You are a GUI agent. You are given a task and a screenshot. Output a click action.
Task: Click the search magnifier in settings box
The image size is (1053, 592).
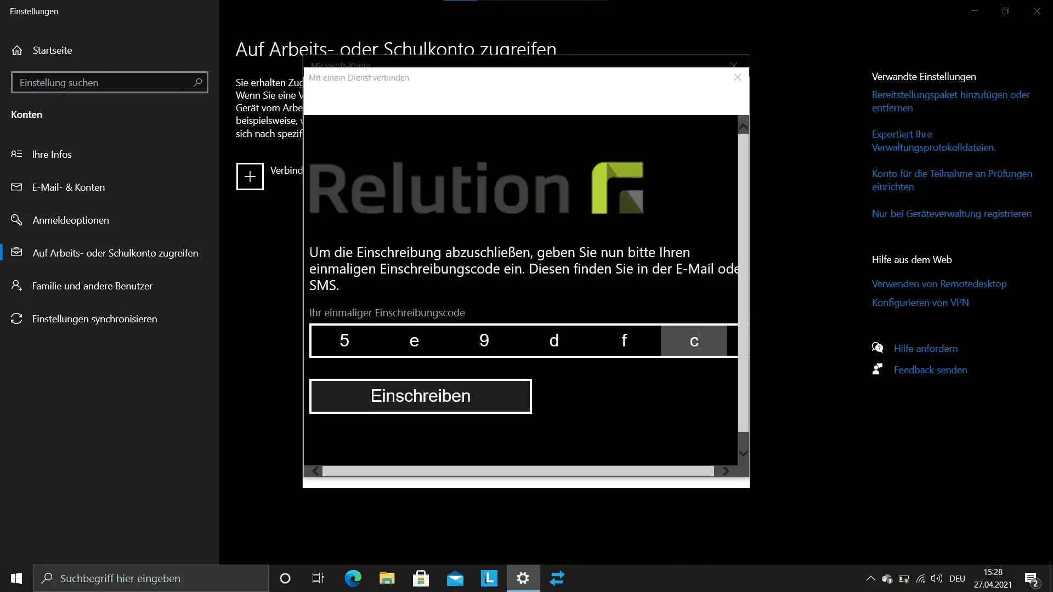pos(198,82)
